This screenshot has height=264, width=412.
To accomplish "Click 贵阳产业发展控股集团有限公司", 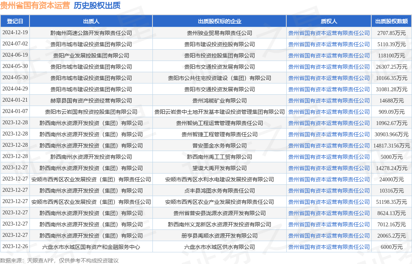I will point(91,56).
